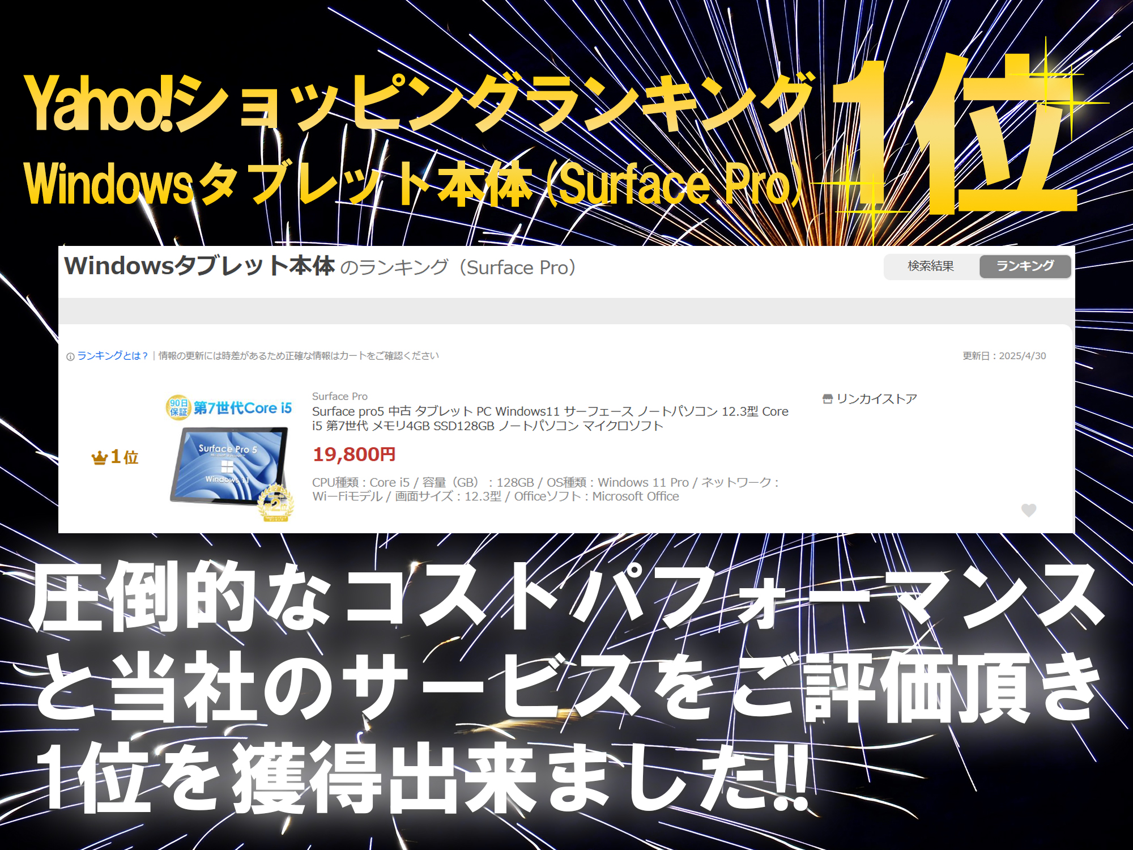Open the Surface Pro 5 product thumbnail
Screen dimensions: 1133x850
click(229, 458)
